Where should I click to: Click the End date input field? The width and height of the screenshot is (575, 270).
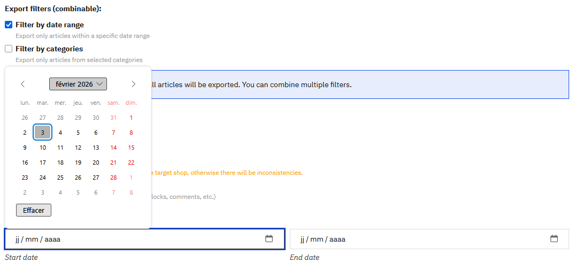pos(417,239)
